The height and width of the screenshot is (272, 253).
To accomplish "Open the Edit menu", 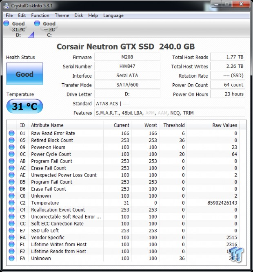I will 22,16.
